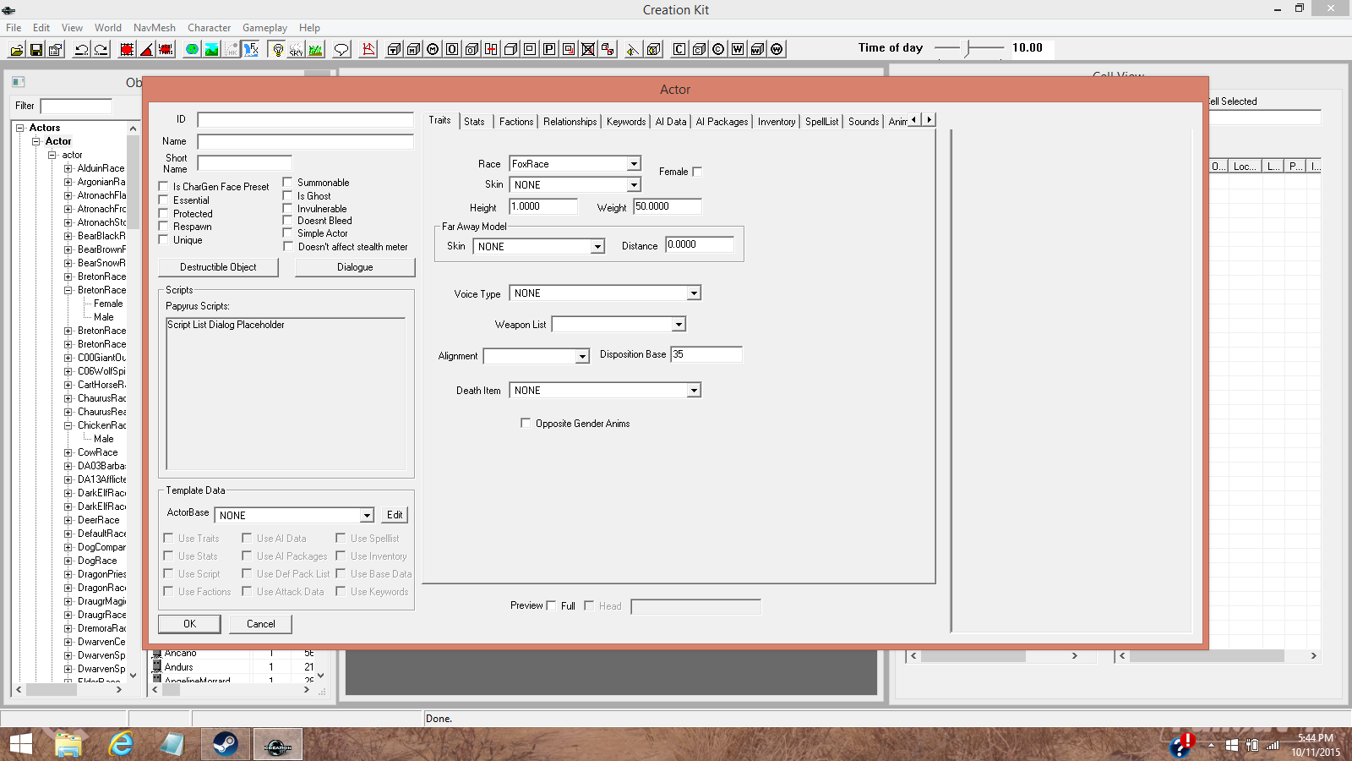Click the Edit button beside ActorBase

(395, 515)
